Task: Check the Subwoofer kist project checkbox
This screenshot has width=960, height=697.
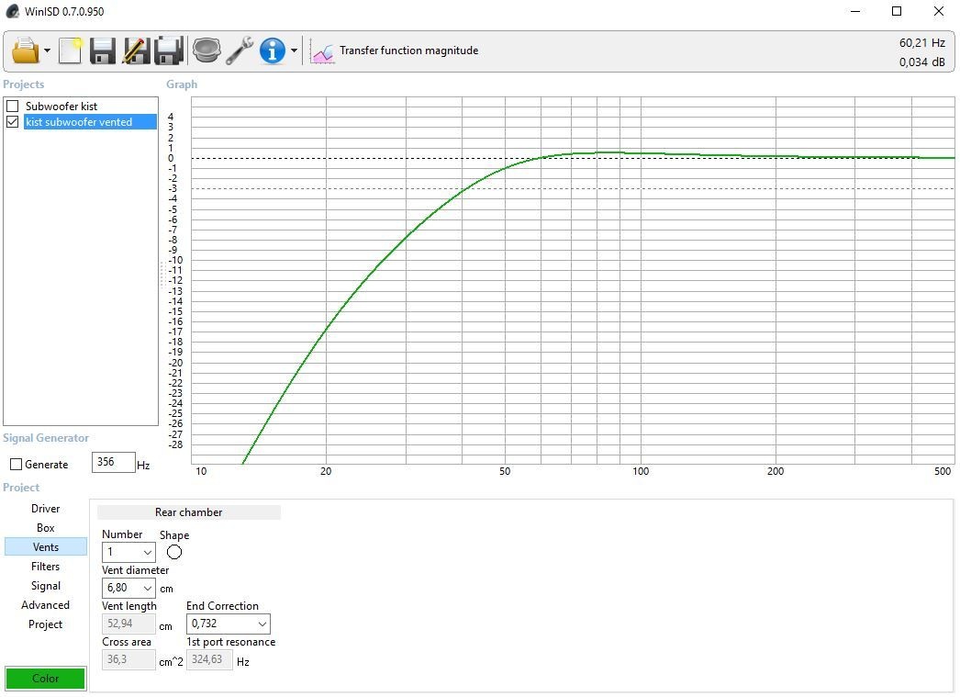Action: (x=12, y=106)
